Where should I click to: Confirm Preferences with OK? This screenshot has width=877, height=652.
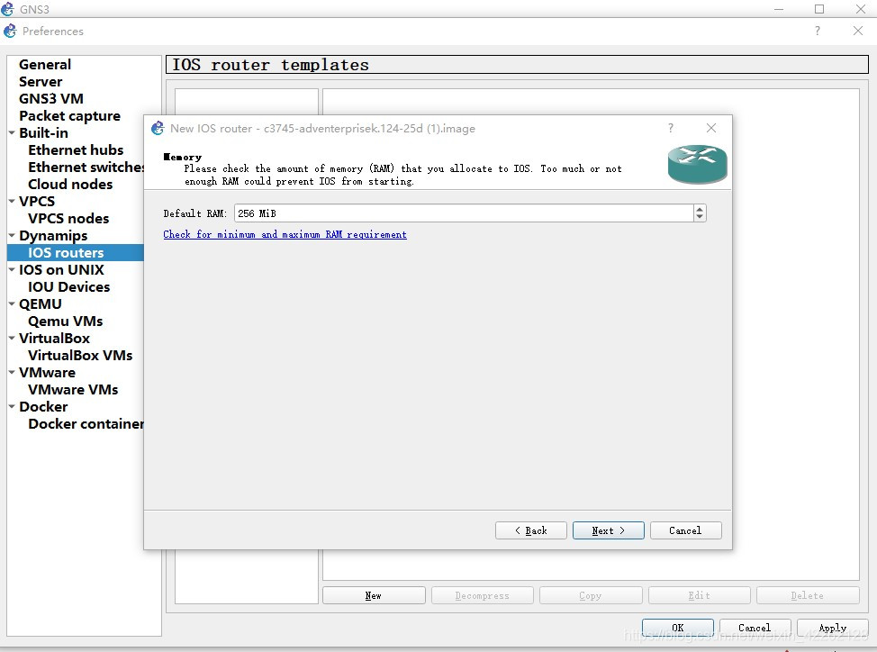point(677,628)
